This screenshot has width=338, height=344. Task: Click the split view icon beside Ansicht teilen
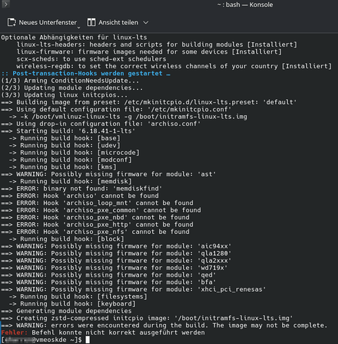92,23
